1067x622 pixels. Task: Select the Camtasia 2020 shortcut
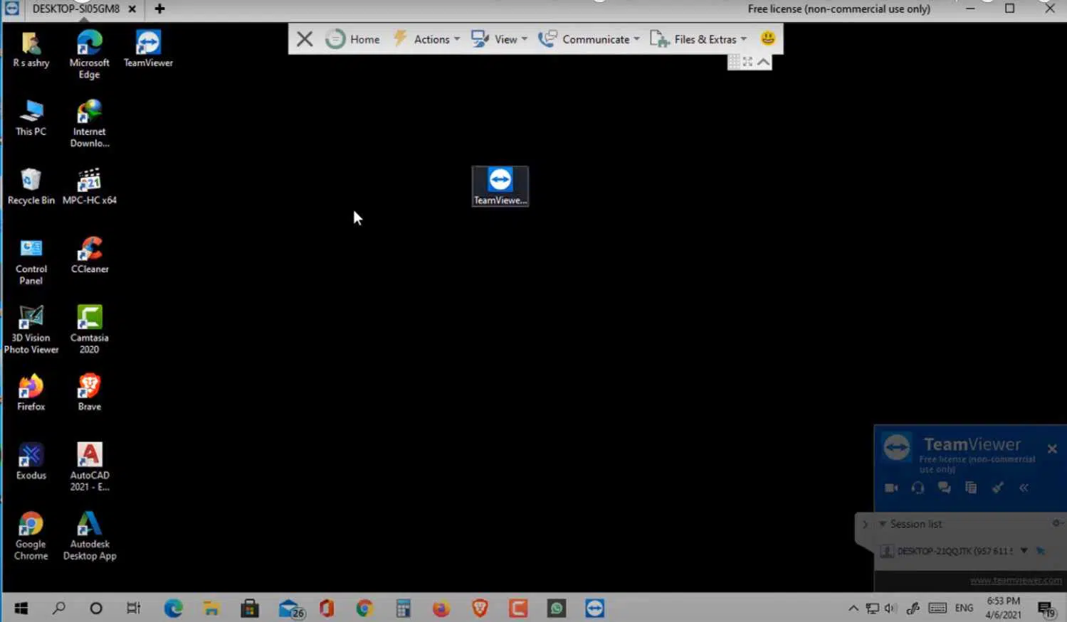[x=90, y=330]
